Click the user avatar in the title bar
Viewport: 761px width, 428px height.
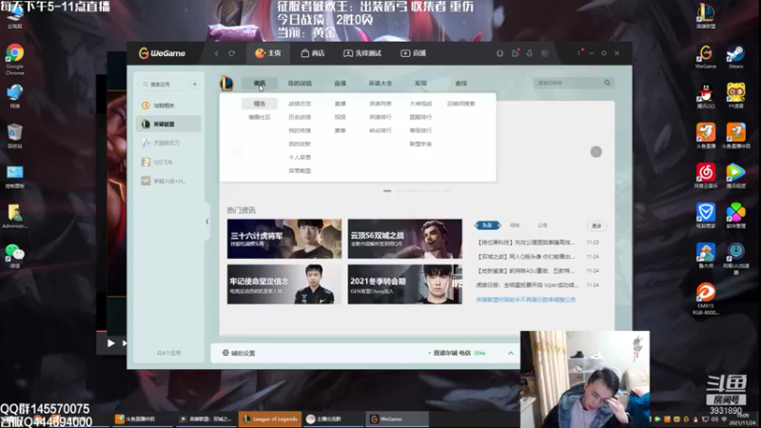tap(544, 53)
